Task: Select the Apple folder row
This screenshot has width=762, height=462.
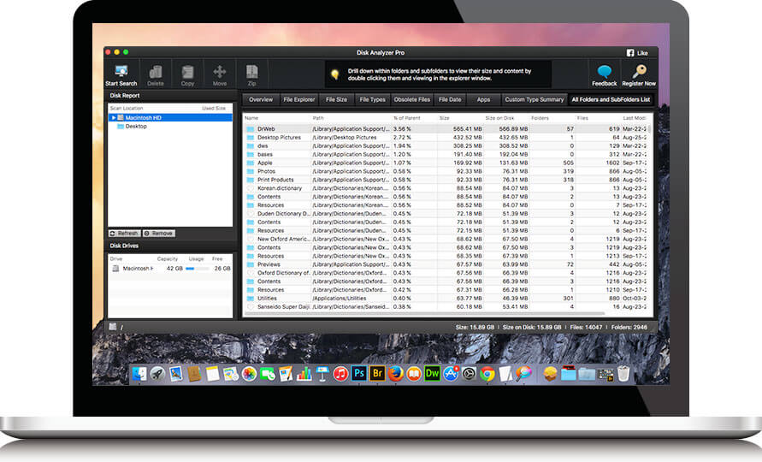Action: 446,163
